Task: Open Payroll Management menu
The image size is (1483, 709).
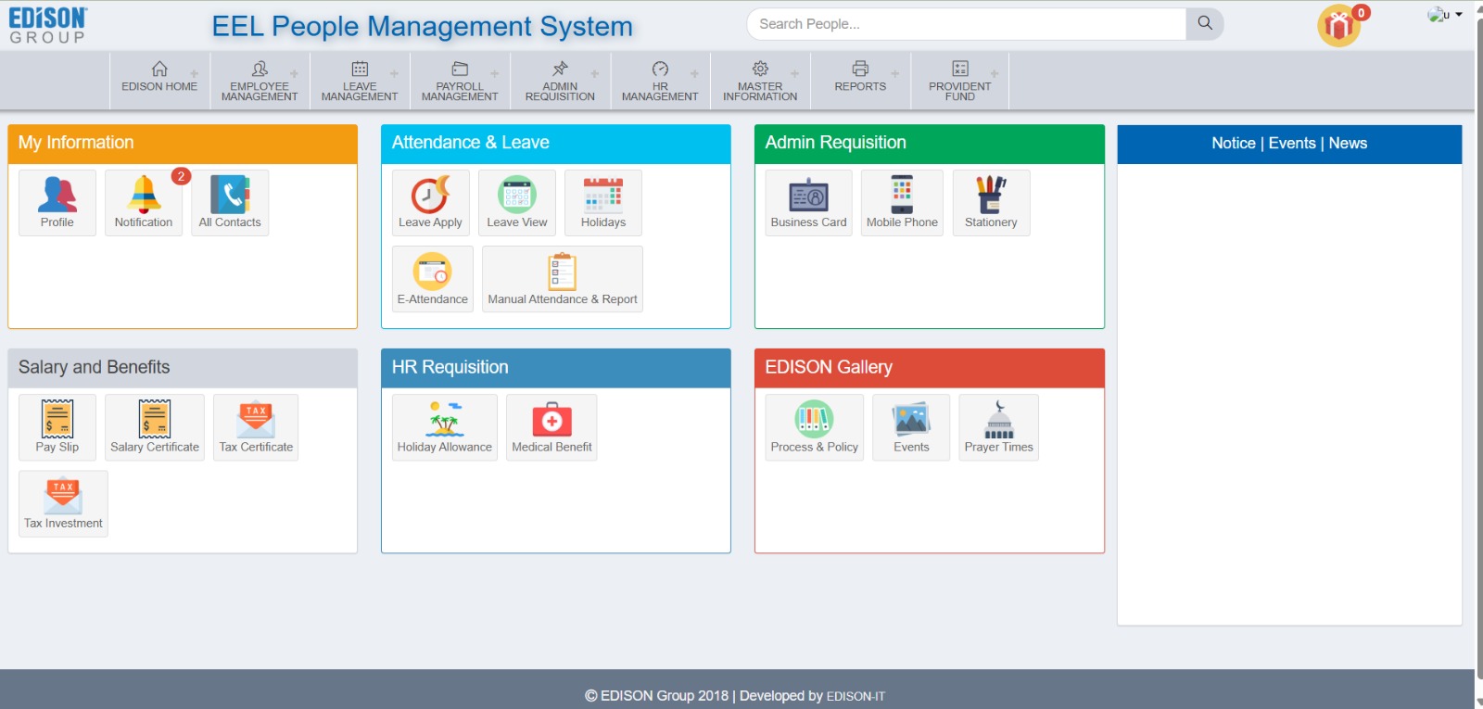Action: (460, 82)
